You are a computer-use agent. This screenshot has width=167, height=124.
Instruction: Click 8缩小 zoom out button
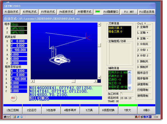coord(147,110)
